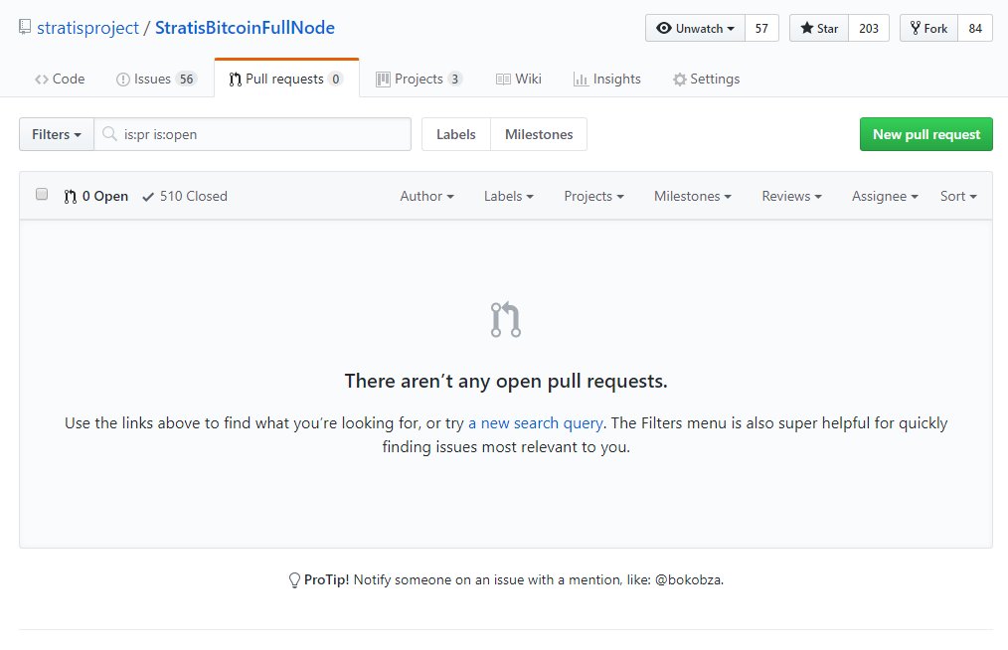The image size is (1008, 650).
Task: Switch to the Issues tab
Action: point(156,80)
